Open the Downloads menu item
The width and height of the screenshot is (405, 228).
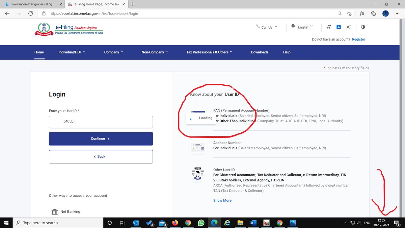pyautogui.click(x=260, y=52)
